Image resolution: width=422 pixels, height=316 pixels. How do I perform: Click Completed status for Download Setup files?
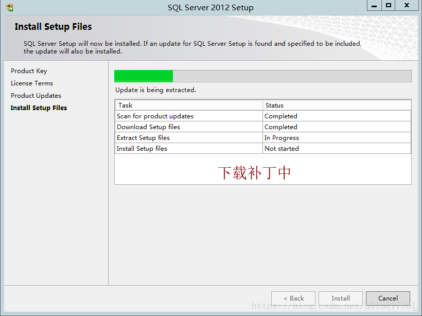[x=337, y=127]
